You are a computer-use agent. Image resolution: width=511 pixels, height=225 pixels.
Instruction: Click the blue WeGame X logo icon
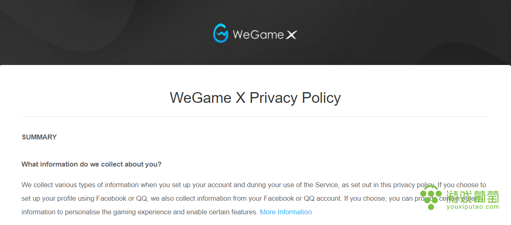pyautogui.click(x=221, y=33)
